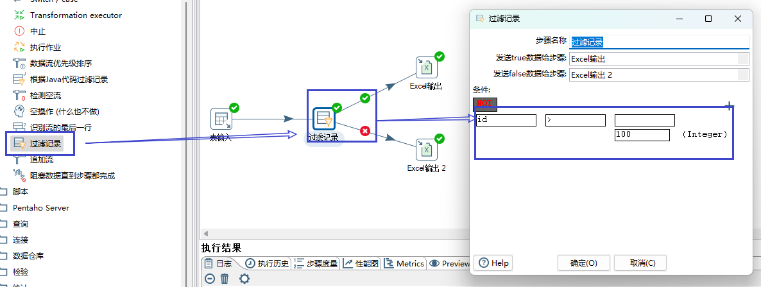Screen dimensions: 761x287
Task: Select the 表输入 step icon on canvas
Action: [x=221, y=119]
